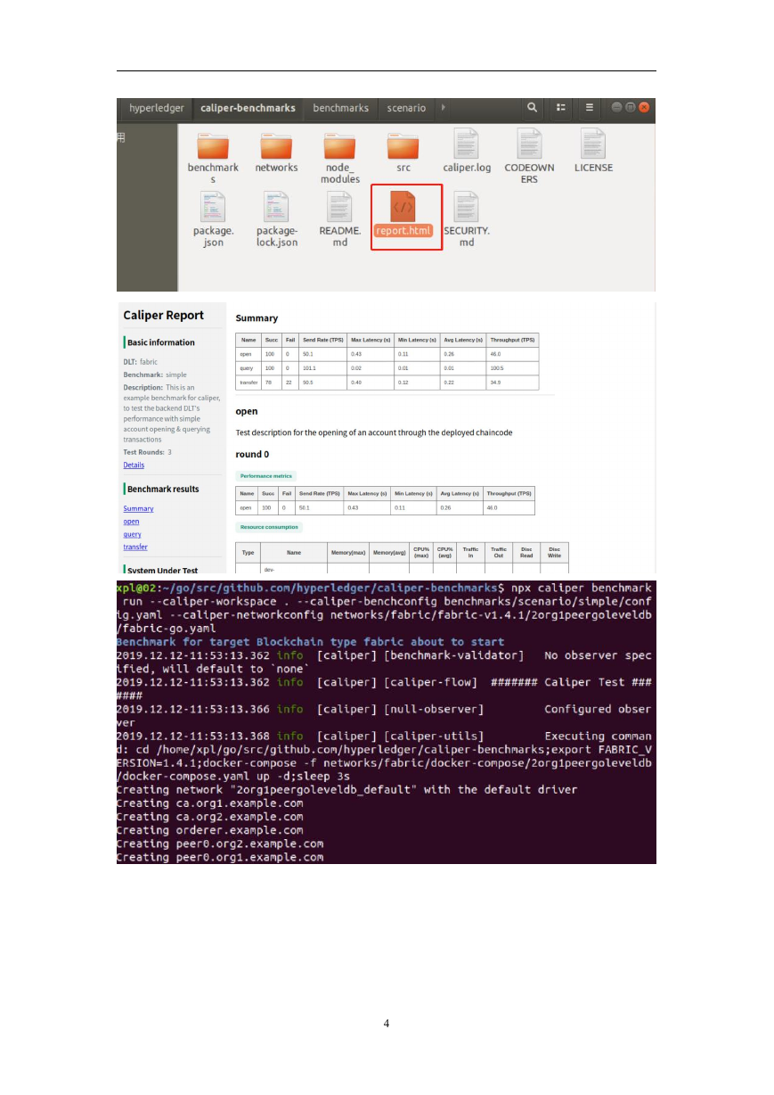Image resolution: width=774 pixels, height=1095 pixels.
Task: Click terminal line Creating orderer.example.com
Action: (x=209, y=830)
